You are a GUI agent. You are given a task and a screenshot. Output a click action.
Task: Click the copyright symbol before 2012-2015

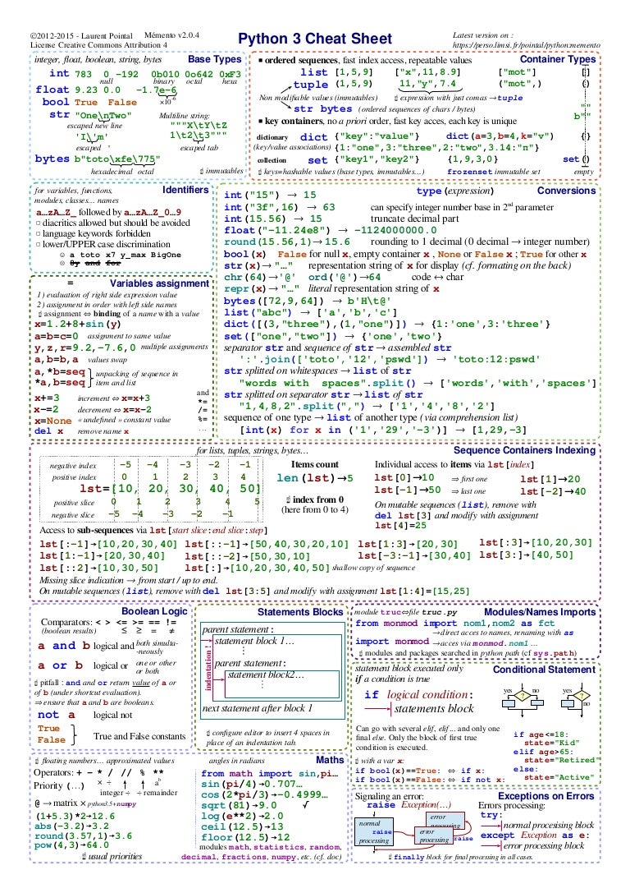(33, 37)
